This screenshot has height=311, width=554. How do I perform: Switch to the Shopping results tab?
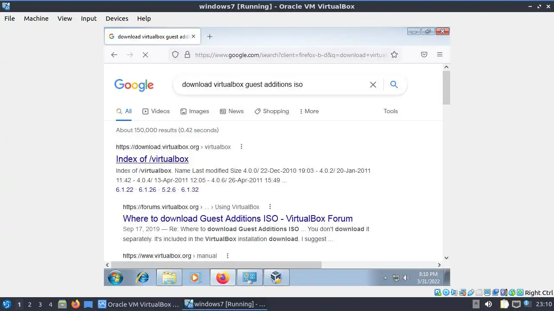point(272,111)
